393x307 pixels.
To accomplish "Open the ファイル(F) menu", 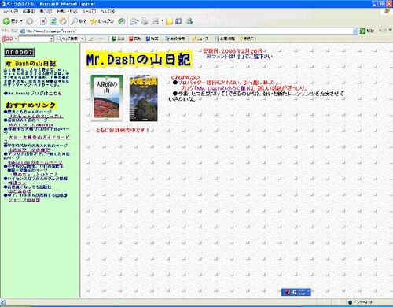I will [10, 12].
